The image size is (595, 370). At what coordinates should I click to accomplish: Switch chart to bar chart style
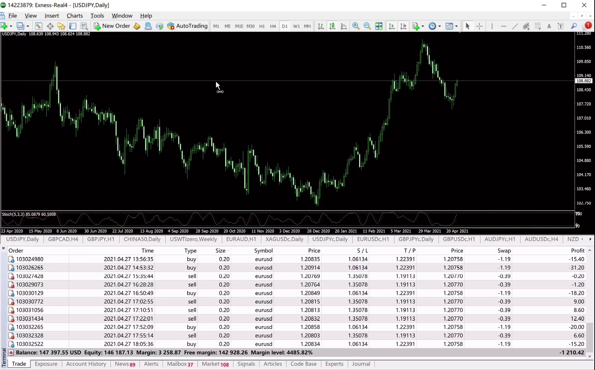point(321,26)
